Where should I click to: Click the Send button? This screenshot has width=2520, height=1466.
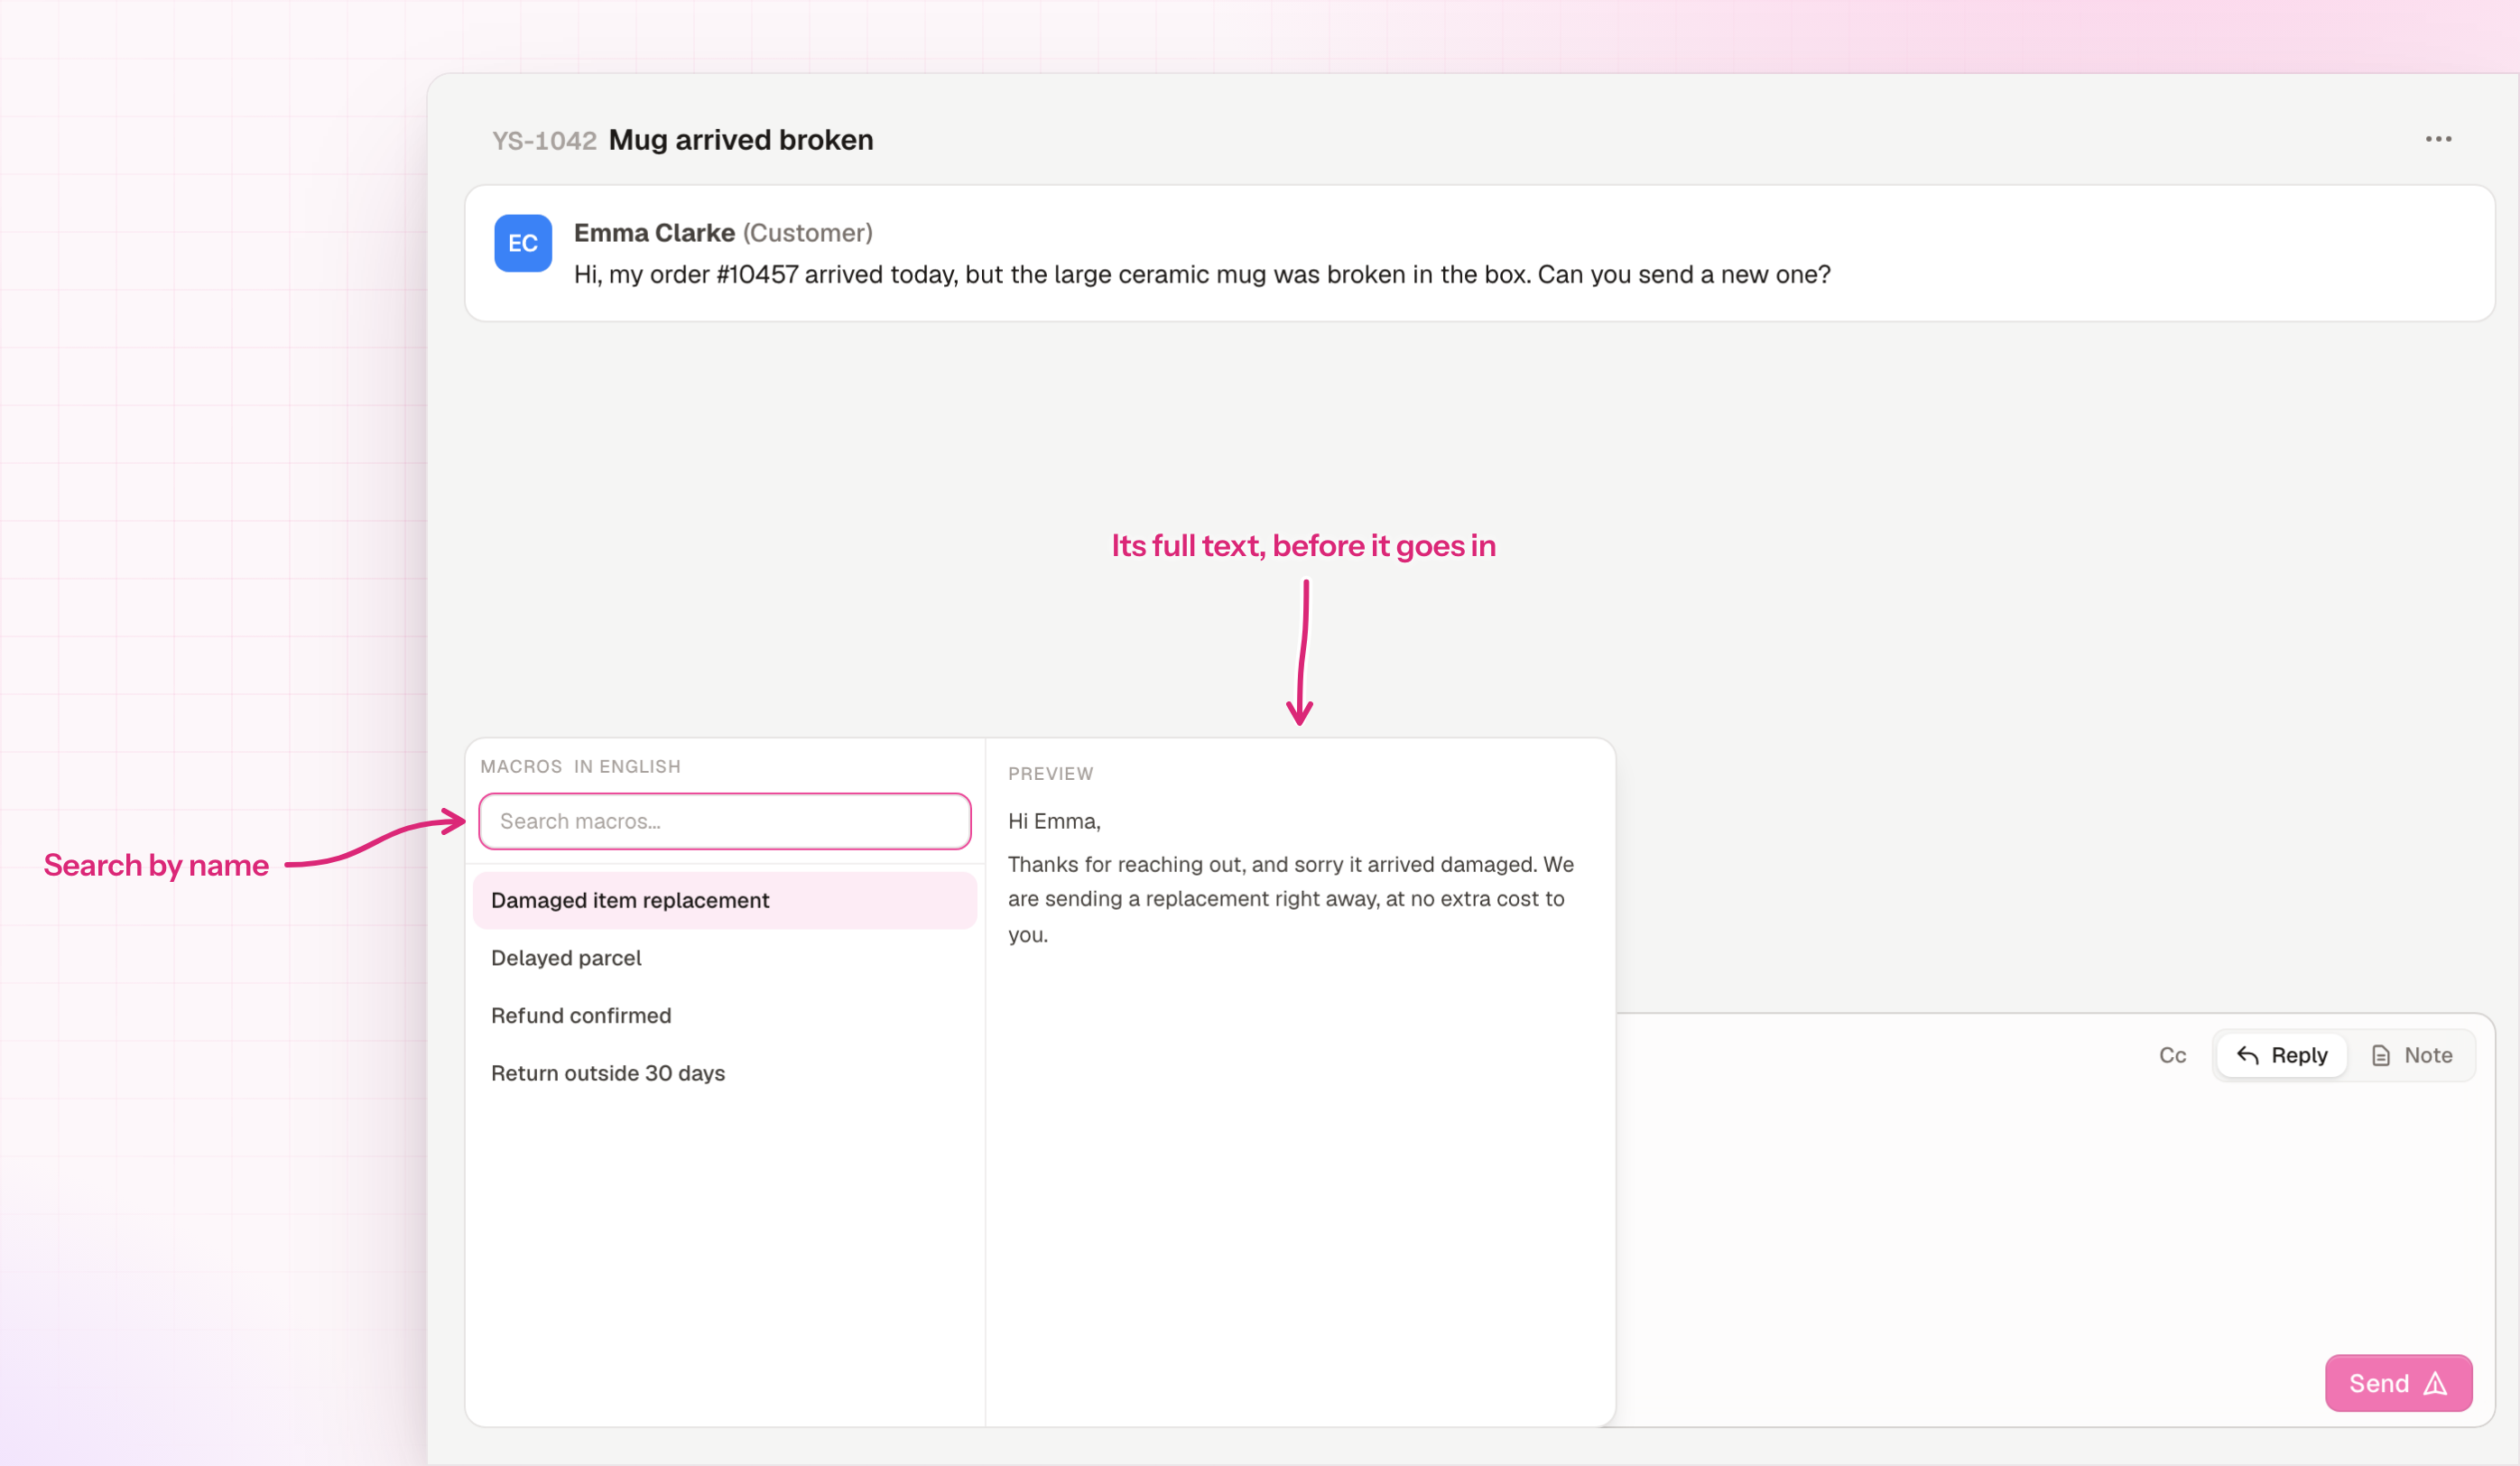coord(2398,1383)
